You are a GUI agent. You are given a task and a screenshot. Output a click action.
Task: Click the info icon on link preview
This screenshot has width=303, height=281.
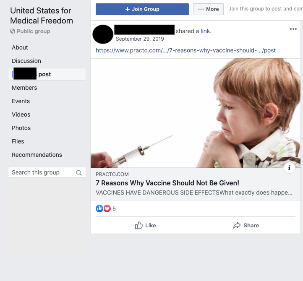[x=290, y=168]
